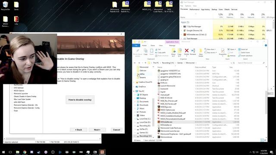276x155 pixels.
Task: Expand OneDrive in Explorer navigation pane
Action: click(134, 87)
